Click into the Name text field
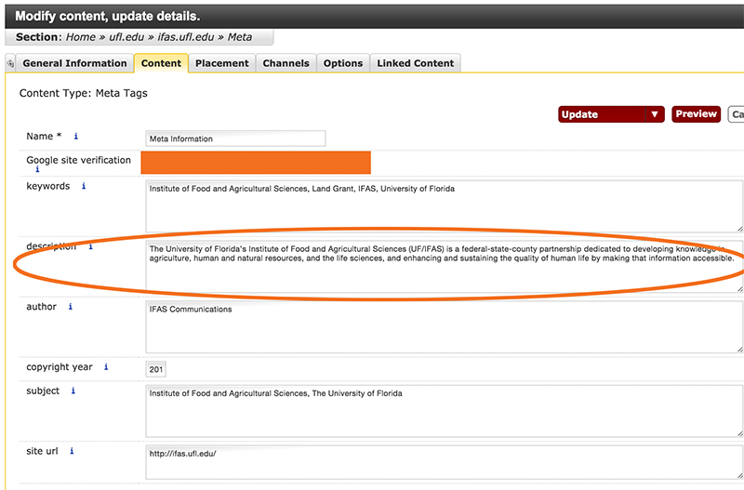 235,139
